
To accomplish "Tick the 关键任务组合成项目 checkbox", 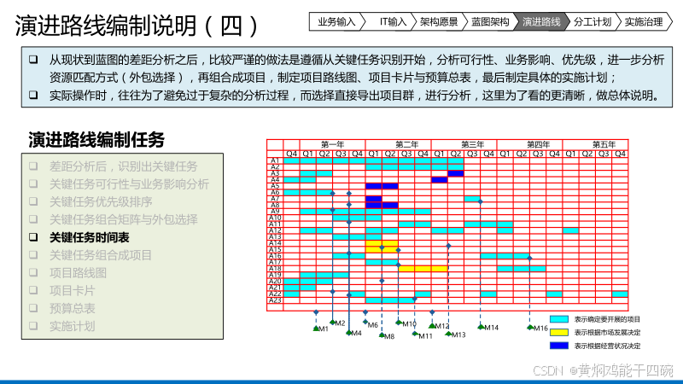I will click(x=33, y=255).
